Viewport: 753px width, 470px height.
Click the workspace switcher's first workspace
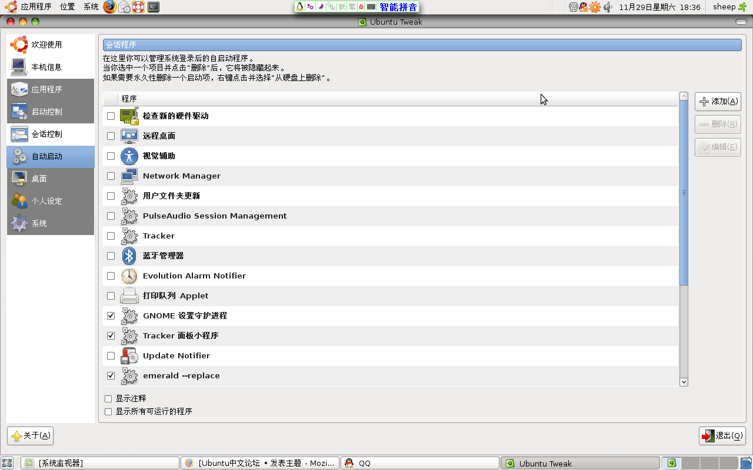tap(672, 463)
